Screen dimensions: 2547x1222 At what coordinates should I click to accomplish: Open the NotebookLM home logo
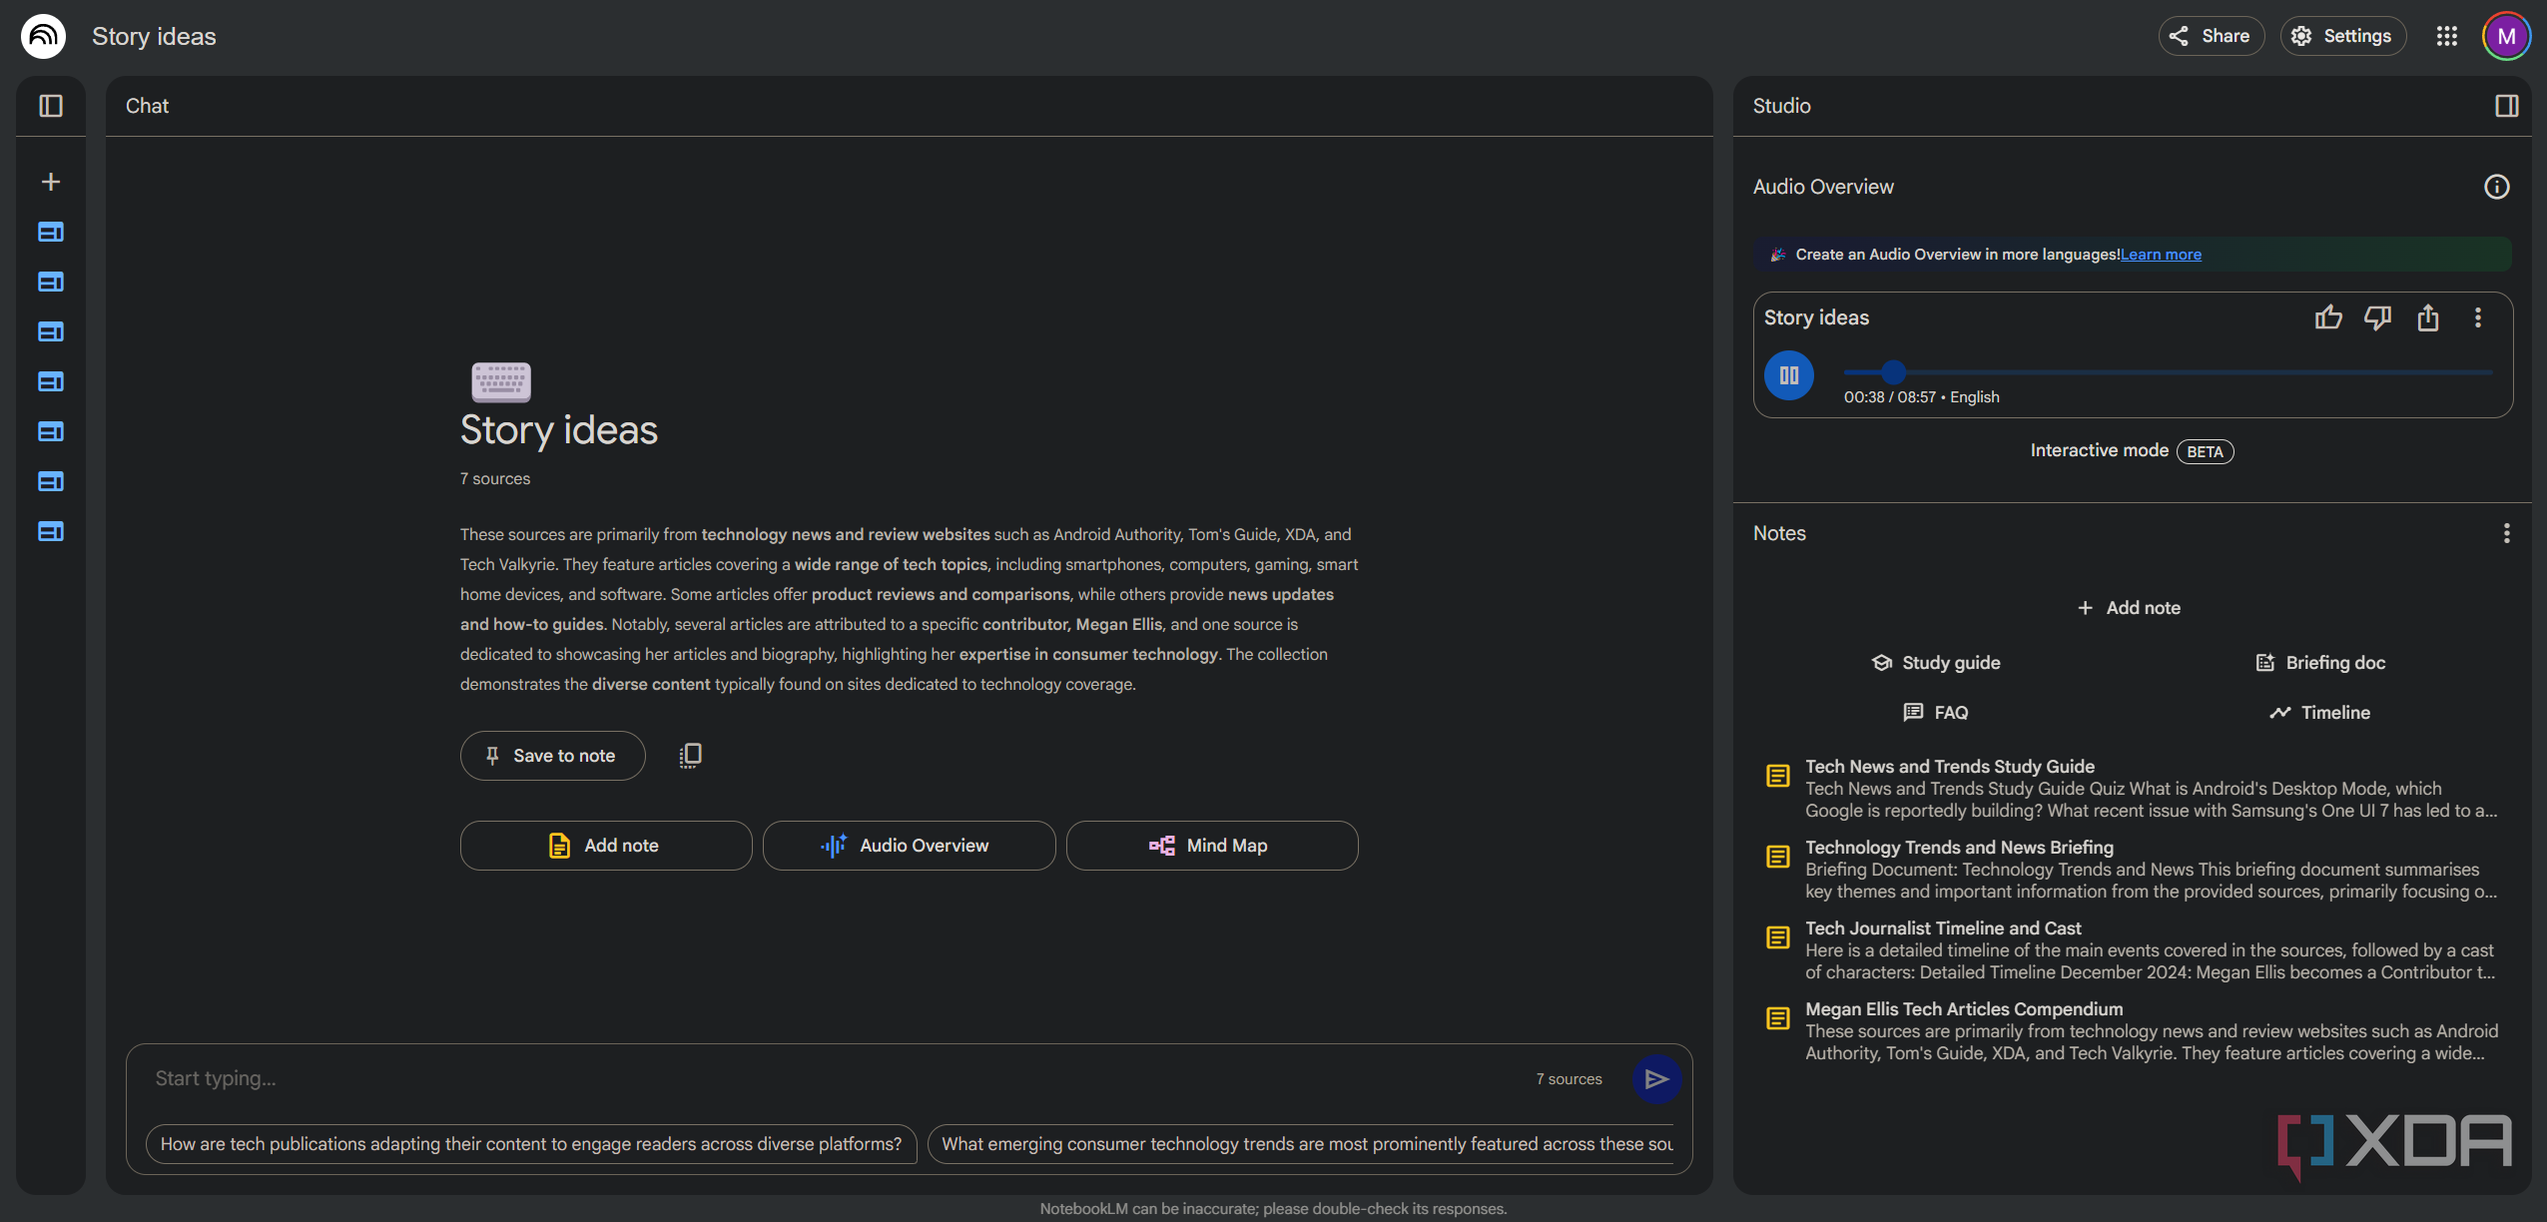click(x=43, y=36)
